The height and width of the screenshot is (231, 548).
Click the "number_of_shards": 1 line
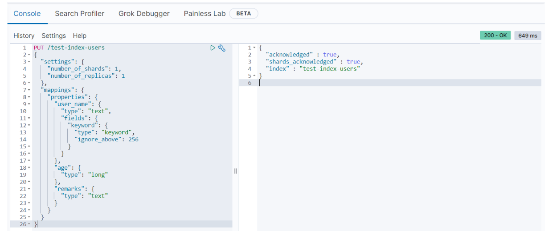click(x=84, y=69)
